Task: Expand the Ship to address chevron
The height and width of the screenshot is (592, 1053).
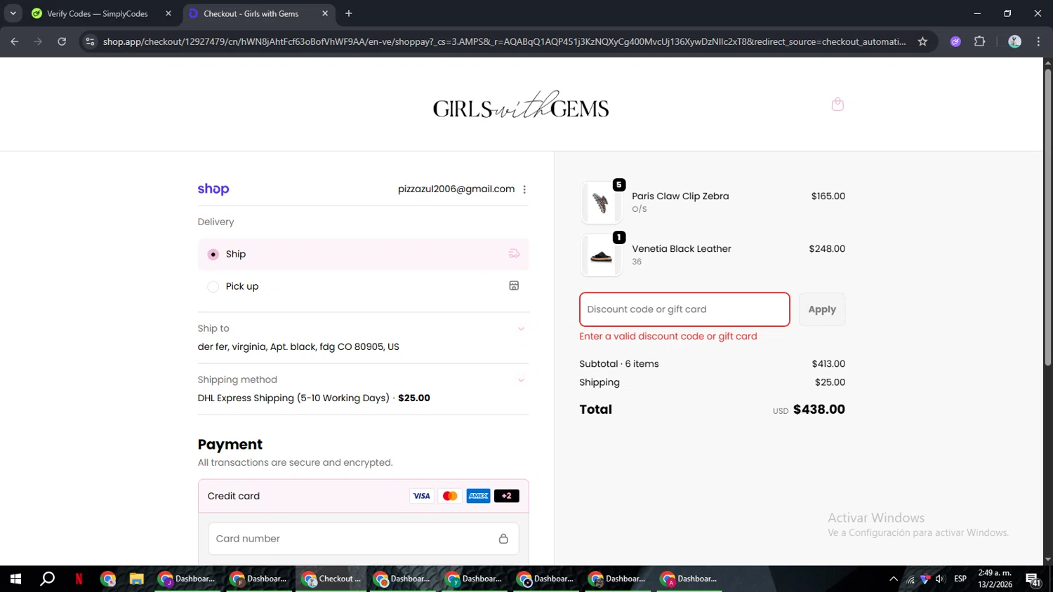Action: 521,329
